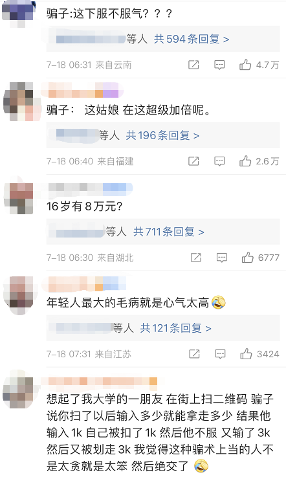Expand 共711条回复 thread
The width and height of the screenshot is (286, 477).
click(169, 232)
